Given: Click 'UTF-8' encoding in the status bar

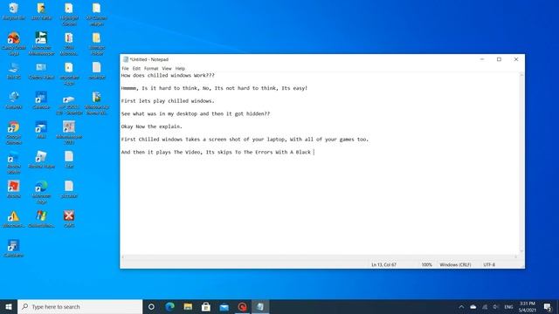Looking at the screenshot, I should [x=489, y=265].
